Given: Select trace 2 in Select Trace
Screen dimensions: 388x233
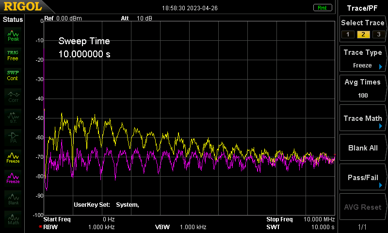Looking at the screenshot, I should pos(363,34).
